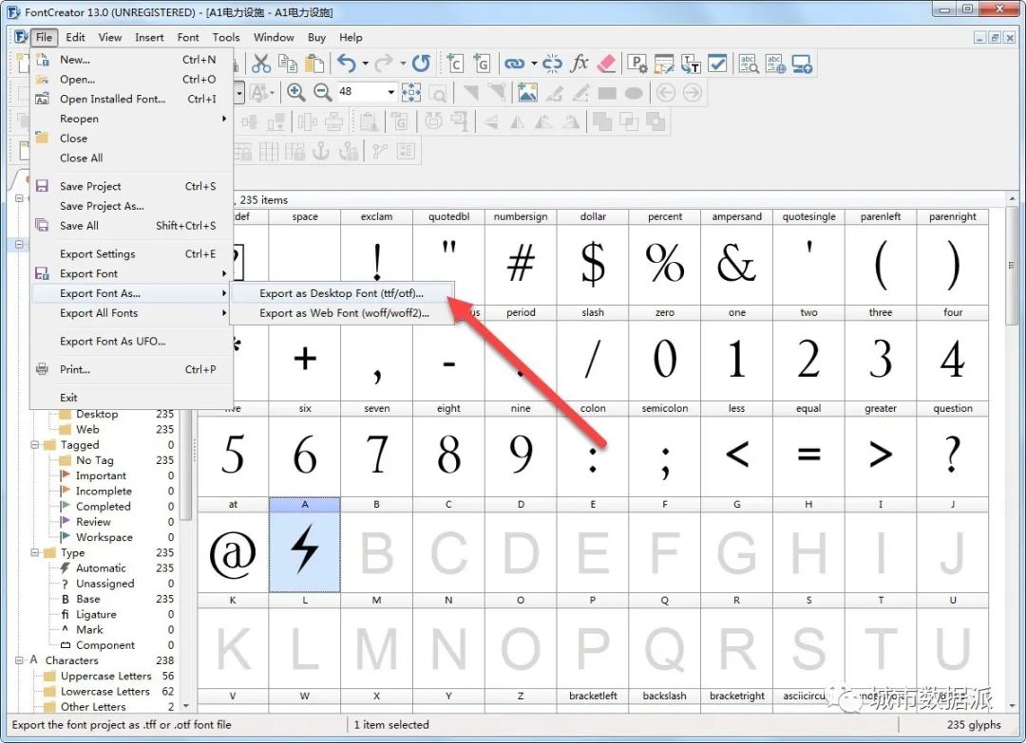The height and width of the screenshot is (743, 1026).
Task: Click the Zoom In magnifier icon
Action: [x=295, y=93]
